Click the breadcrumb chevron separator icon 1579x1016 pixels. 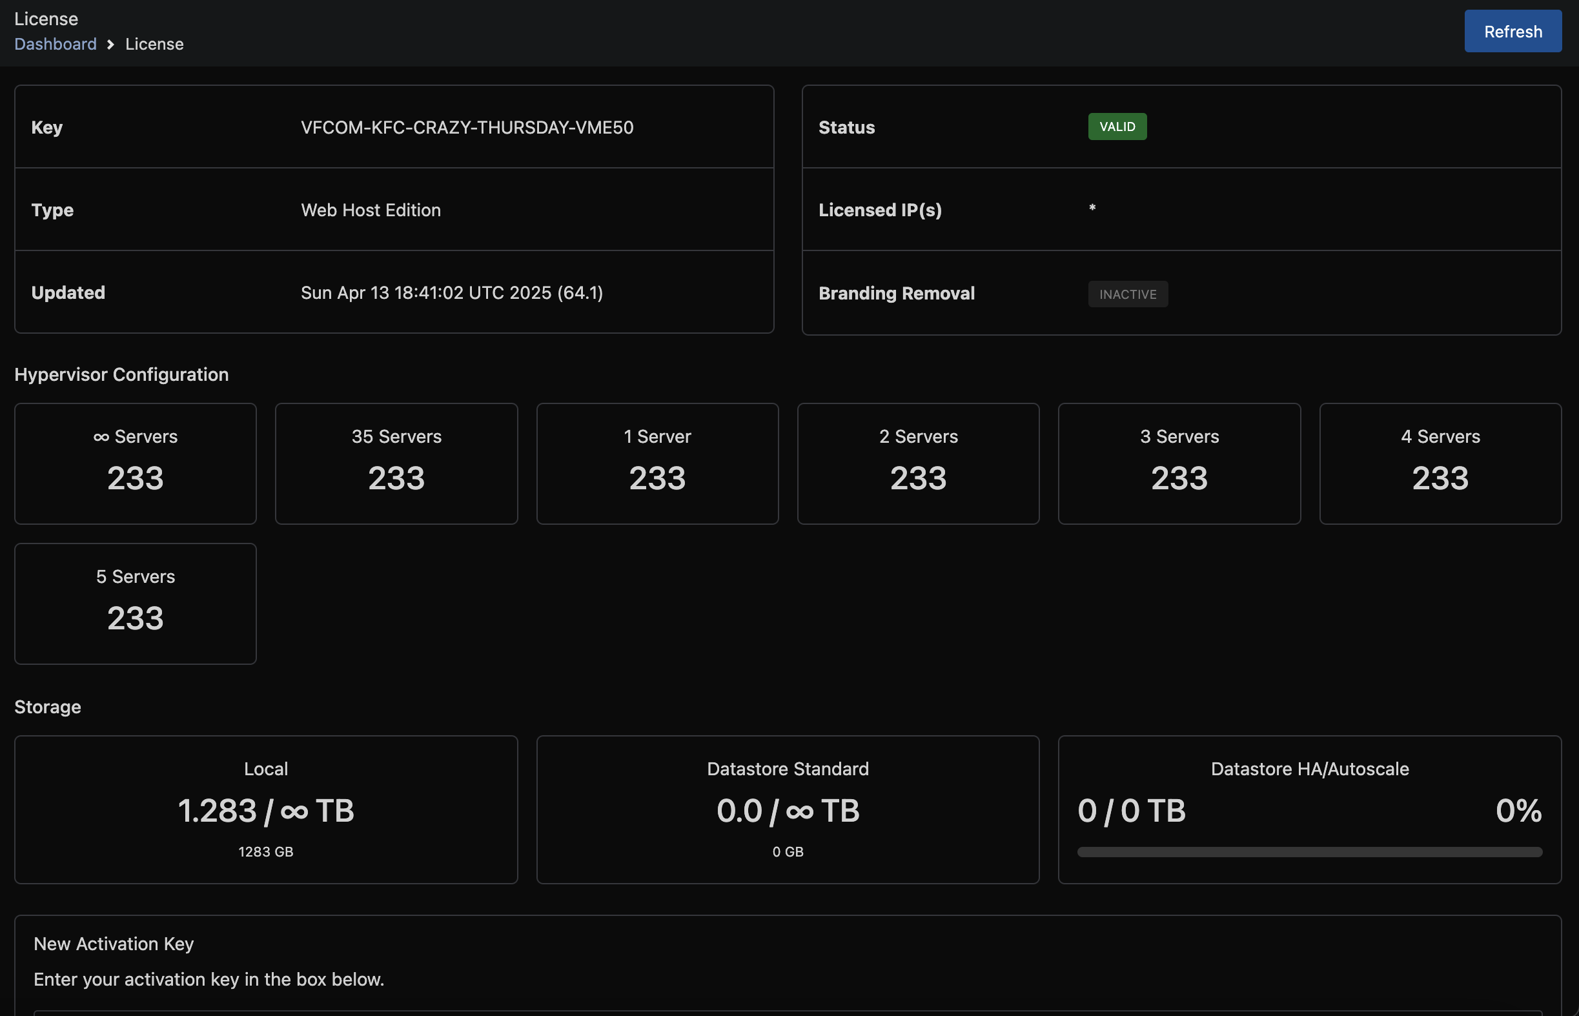111,44
